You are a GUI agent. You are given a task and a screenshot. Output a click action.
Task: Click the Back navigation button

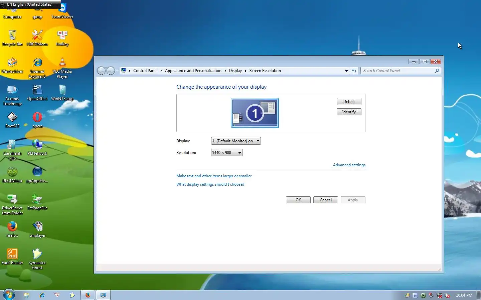pyautogui.click(x=102, y=71)
